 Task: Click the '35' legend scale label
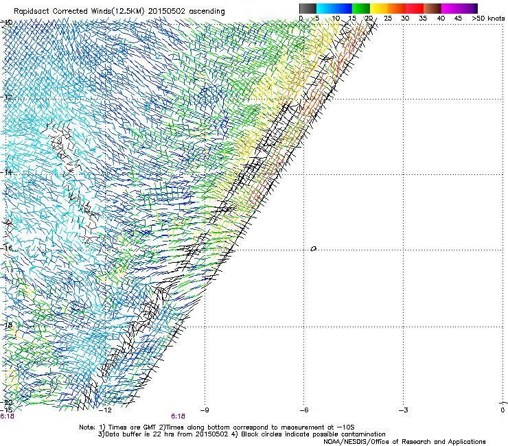423,19
